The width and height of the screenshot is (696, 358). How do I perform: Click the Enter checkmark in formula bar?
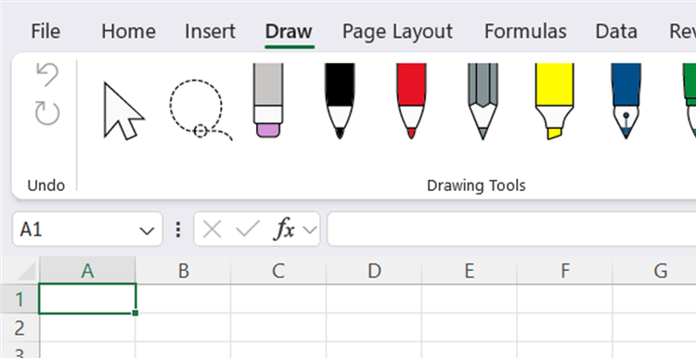(x=248, y=229)
